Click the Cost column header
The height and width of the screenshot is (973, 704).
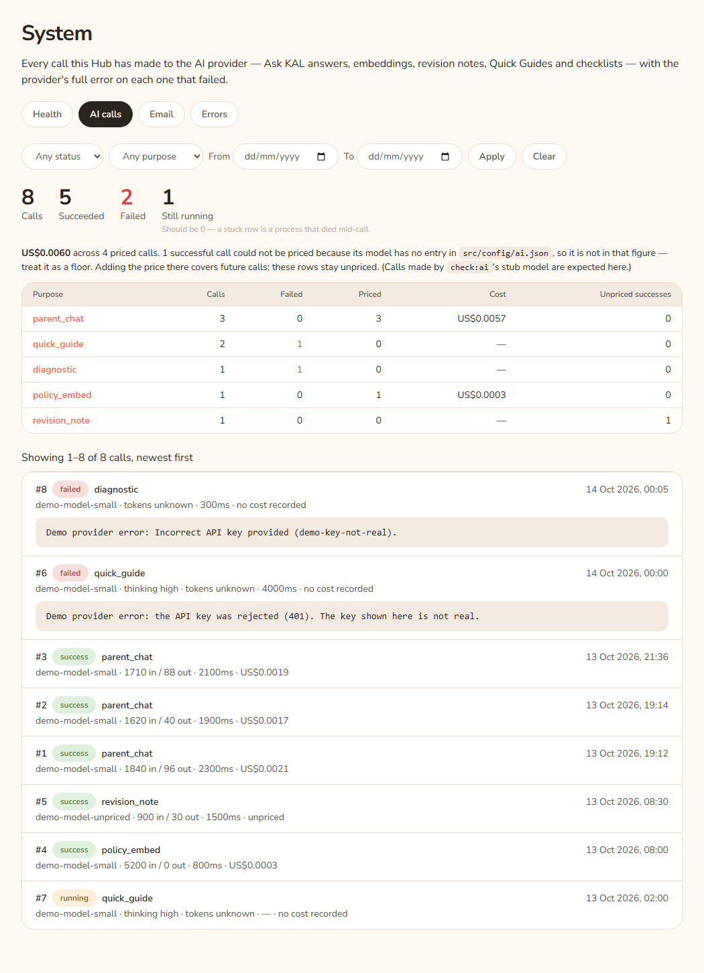tap(497, 294)
